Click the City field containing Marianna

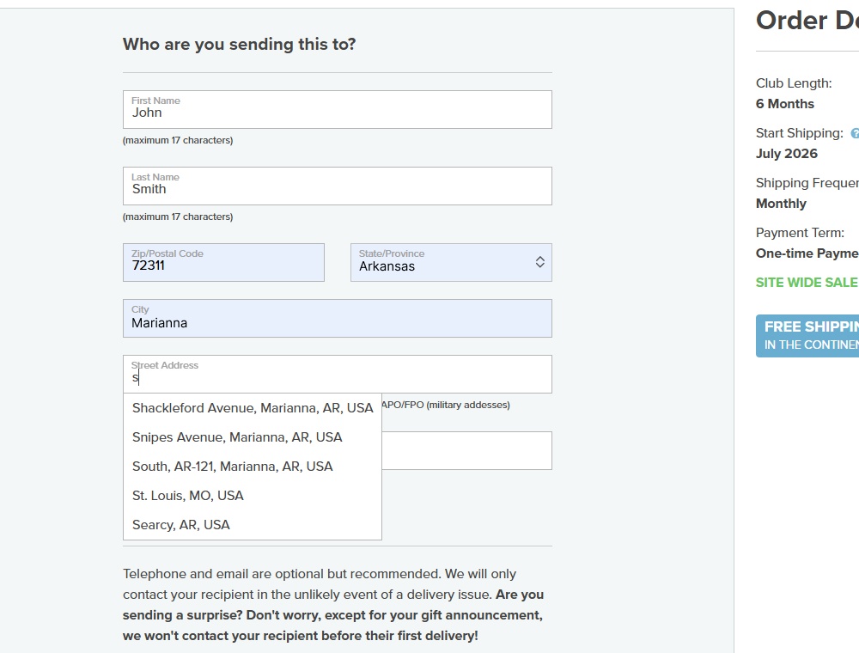coord(338,318)
